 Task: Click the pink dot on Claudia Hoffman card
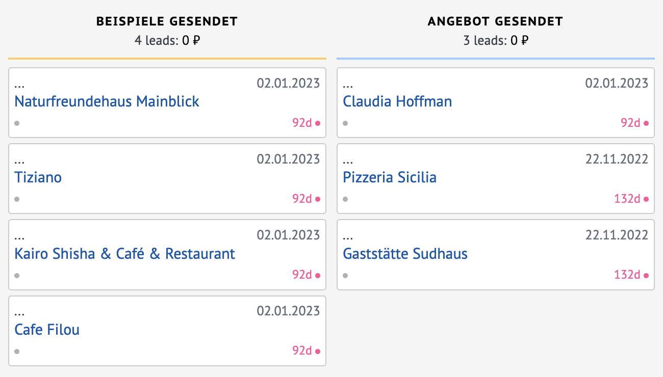(646, 123)
